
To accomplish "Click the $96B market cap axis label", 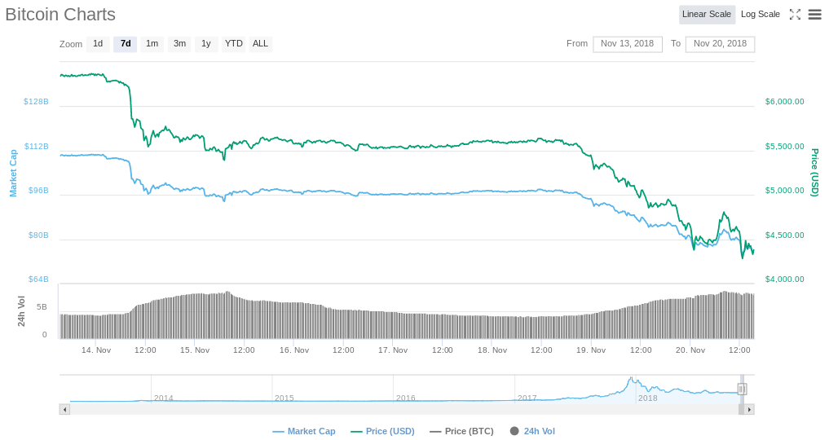I will (x=38, y=190).
